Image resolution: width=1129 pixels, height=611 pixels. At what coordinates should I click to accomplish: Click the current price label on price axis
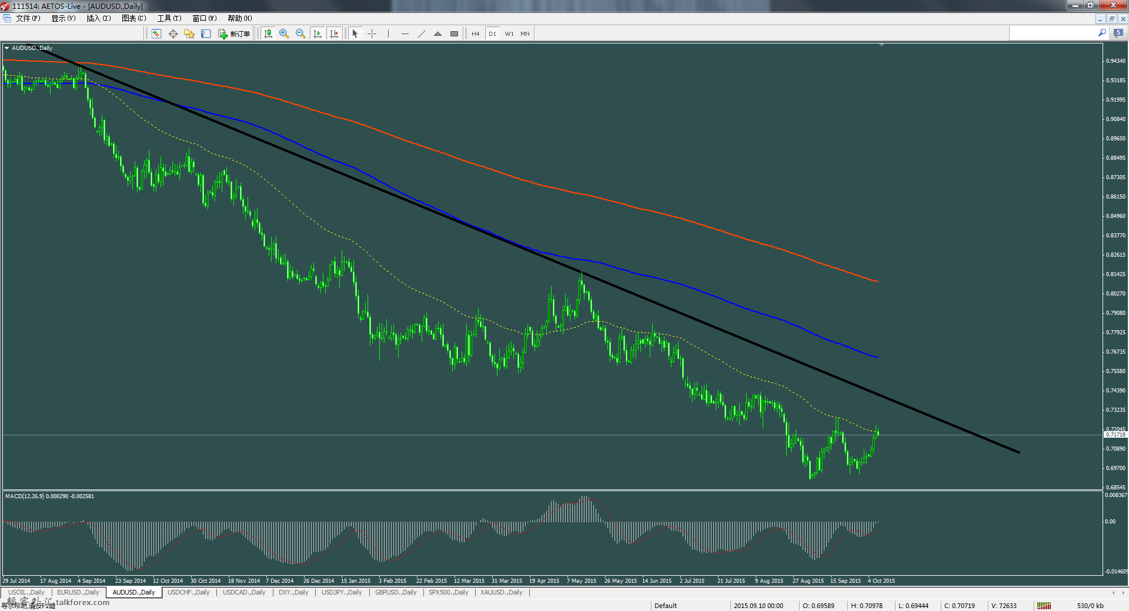tap(1115, 435)
